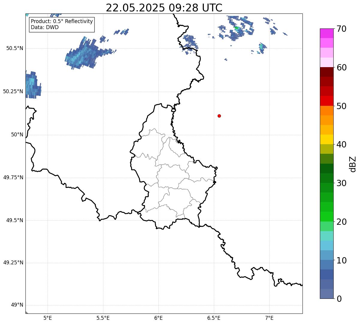Click the '50.25°N' latitude label
The image size is (360, 324).
[x=13, y=92]
